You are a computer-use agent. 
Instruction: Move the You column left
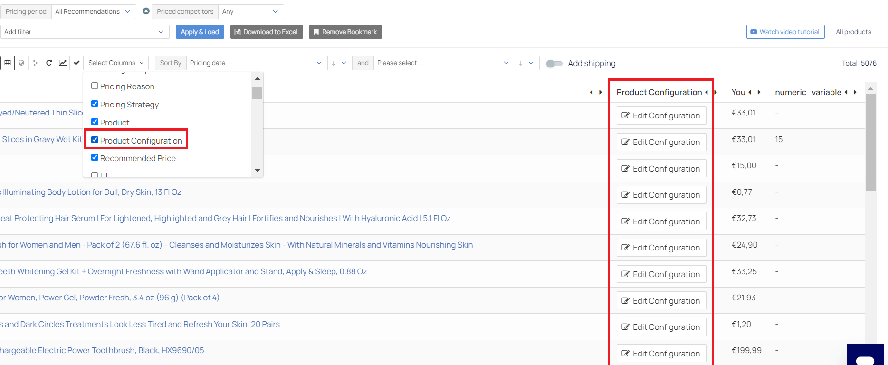(x=750, y=92)
